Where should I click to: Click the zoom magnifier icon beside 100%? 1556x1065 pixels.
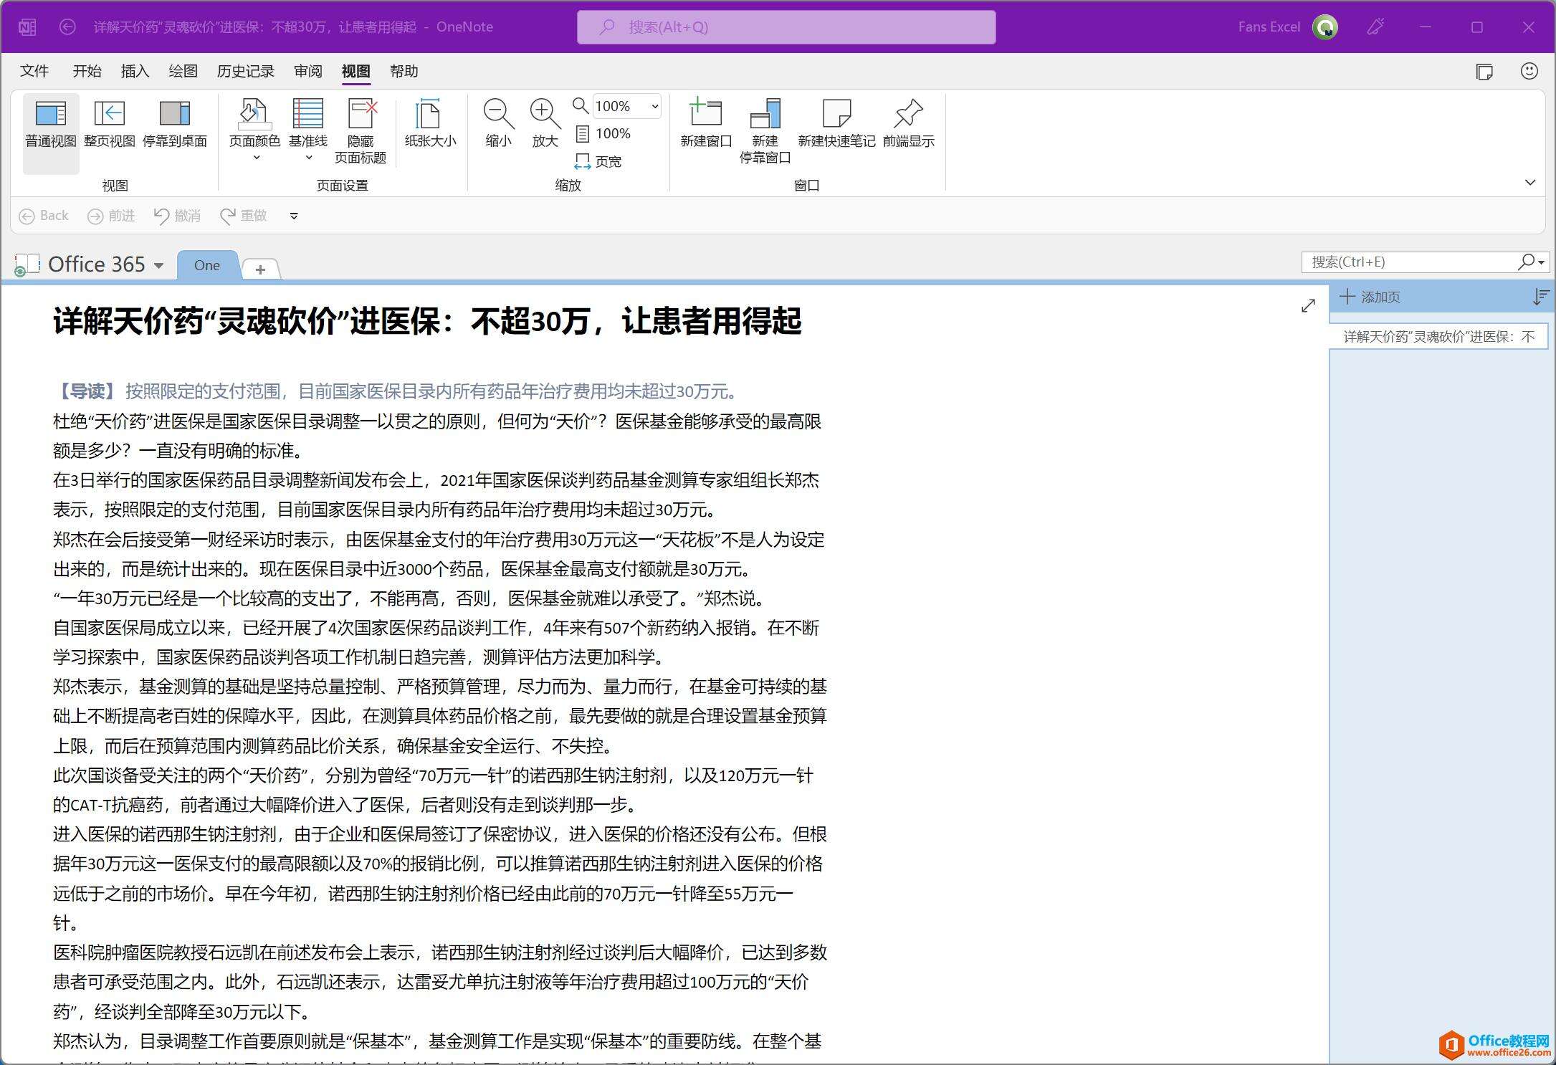(x=581, y=106)
